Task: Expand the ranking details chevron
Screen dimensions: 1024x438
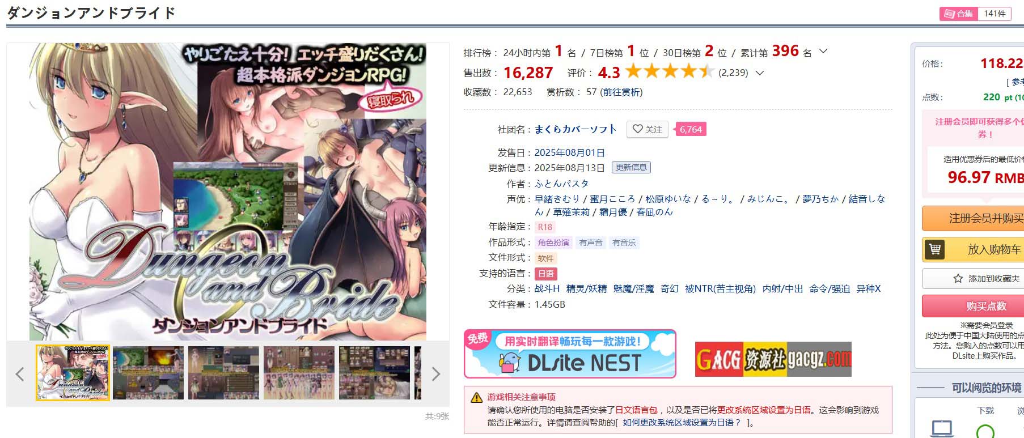Action: (823, 52)
